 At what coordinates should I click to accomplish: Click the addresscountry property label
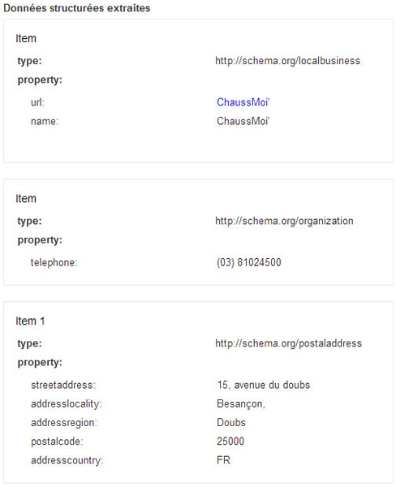67,460
